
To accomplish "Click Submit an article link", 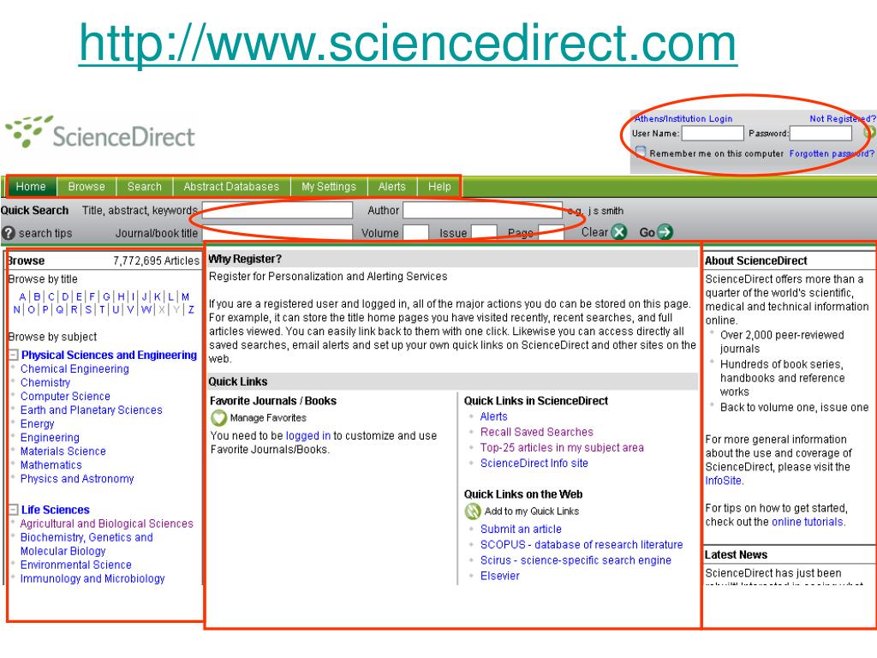I will [x=521, y=529].
